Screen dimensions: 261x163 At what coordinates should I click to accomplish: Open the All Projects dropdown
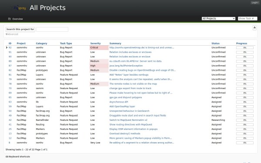(218, 18)
